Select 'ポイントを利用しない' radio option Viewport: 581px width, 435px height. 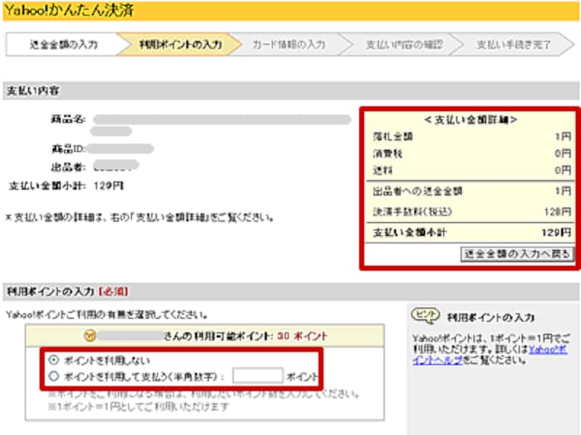pos(54,360)
